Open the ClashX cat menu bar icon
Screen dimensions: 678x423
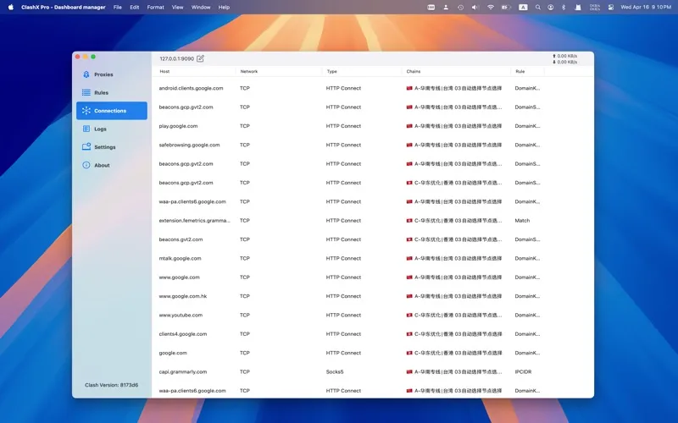(578, 7)
